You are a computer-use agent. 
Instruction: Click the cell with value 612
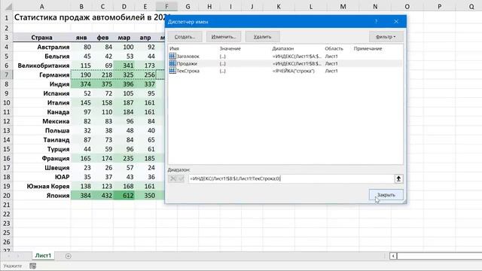pyautogui.click(x=124, y=196)
